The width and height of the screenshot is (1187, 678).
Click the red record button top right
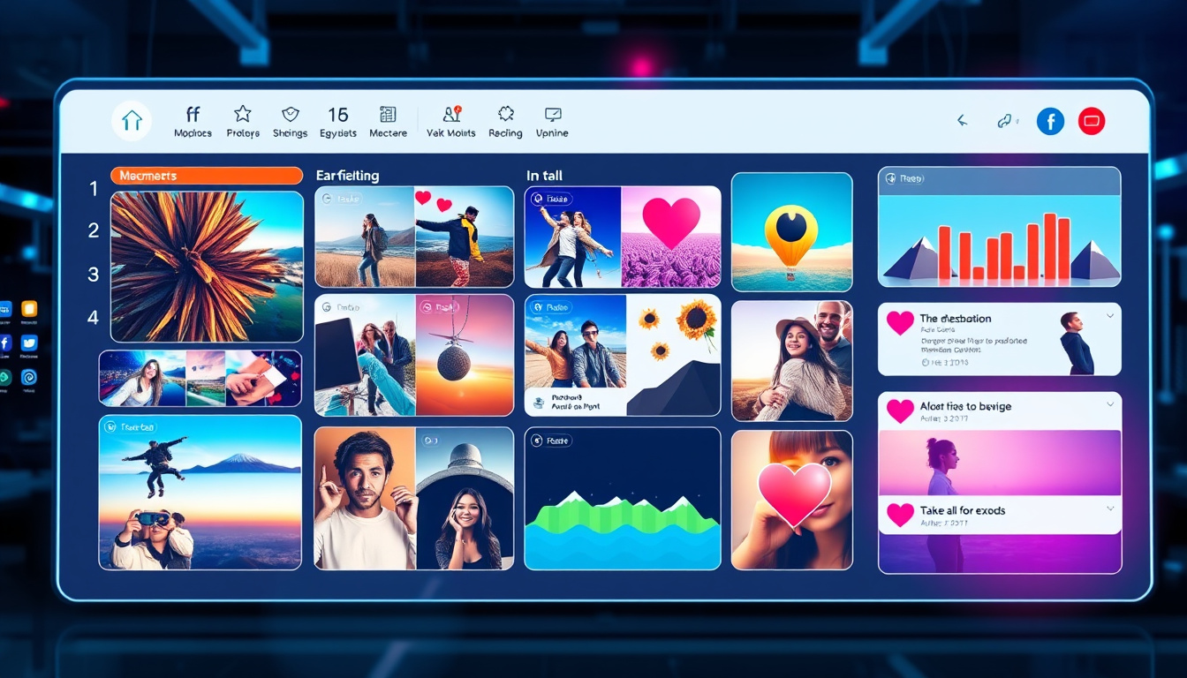tap(1092, 121)
